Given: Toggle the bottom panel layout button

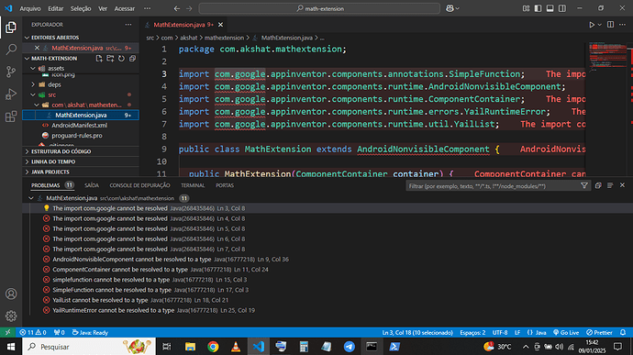Looking at the screenshot, I should [550, 8].
